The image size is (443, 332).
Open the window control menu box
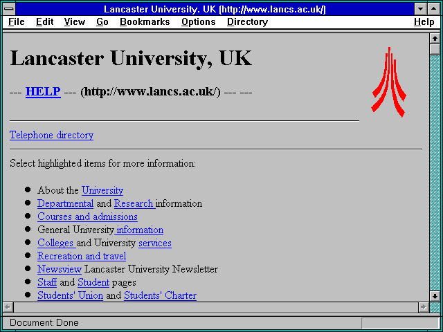9,9
